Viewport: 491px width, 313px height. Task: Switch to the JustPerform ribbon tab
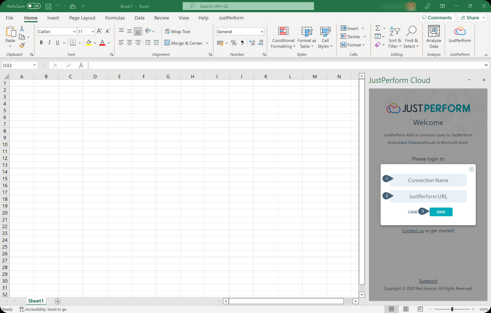click(x=231, y=18)
